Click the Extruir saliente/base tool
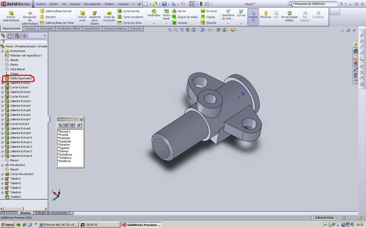Image resolution: width=366 pixels, height=228 pixels. click(x=11, y=16)
